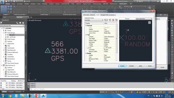
Task: Open the Civil 3D workspace dropdown
Action: pos(33,1)
